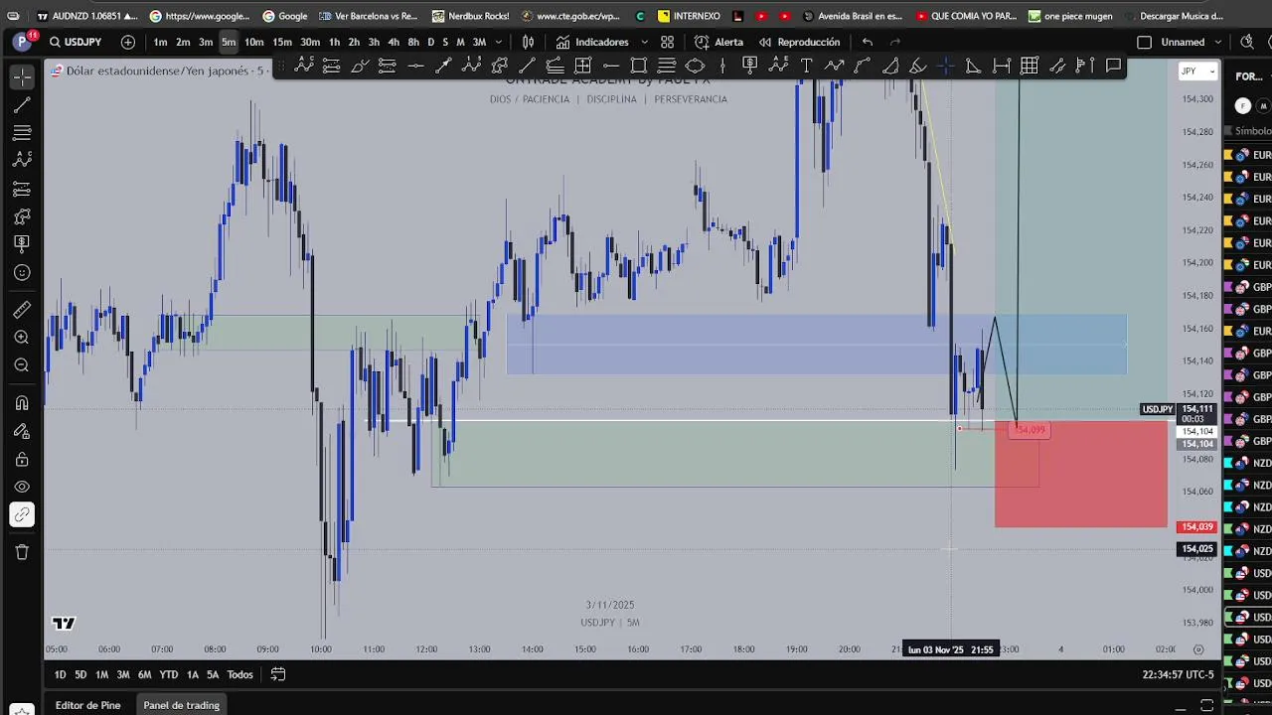Open the Indicadores dropdown arrow
This screenshot has height=715, width=1272.
645,42
